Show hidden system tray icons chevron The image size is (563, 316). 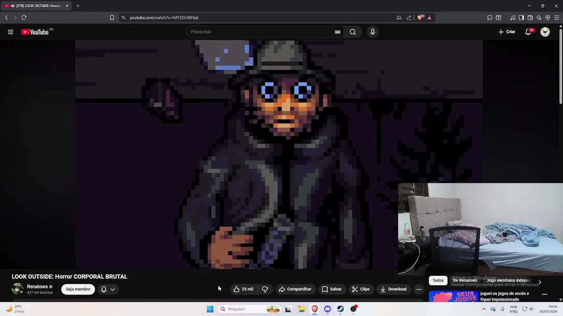[x=483, y=309]
